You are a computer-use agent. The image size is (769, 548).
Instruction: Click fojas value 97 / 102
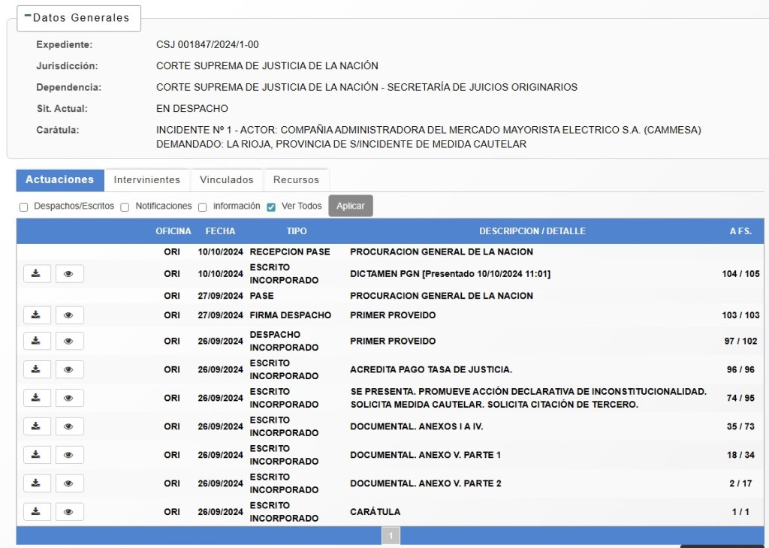pyautogui.click(x=740, y=341)
